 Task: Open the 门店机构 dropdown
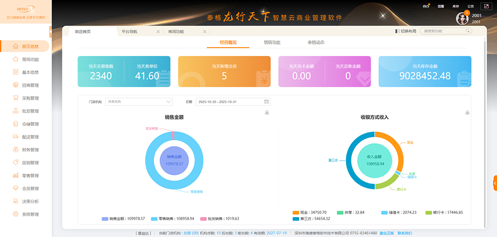tap(138, 102)
